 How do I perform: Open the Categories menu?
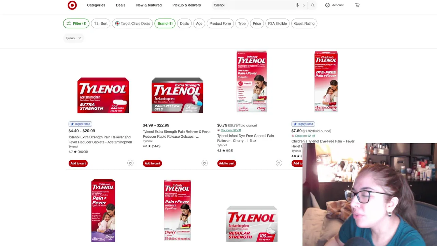click(x=96, y=5)
